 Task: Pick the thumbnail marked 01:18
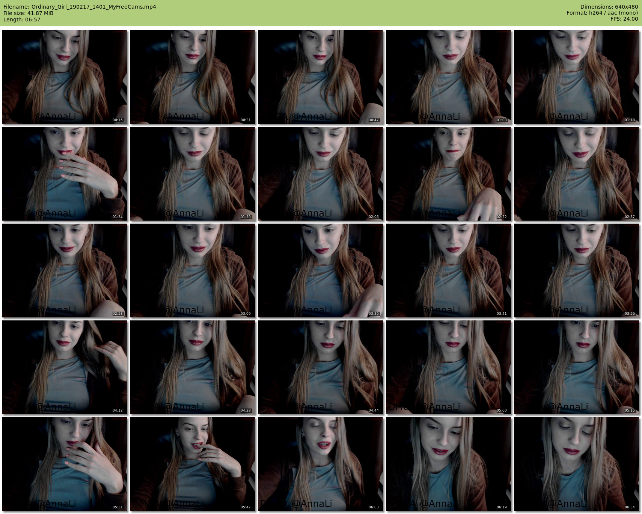coord(576,77)
